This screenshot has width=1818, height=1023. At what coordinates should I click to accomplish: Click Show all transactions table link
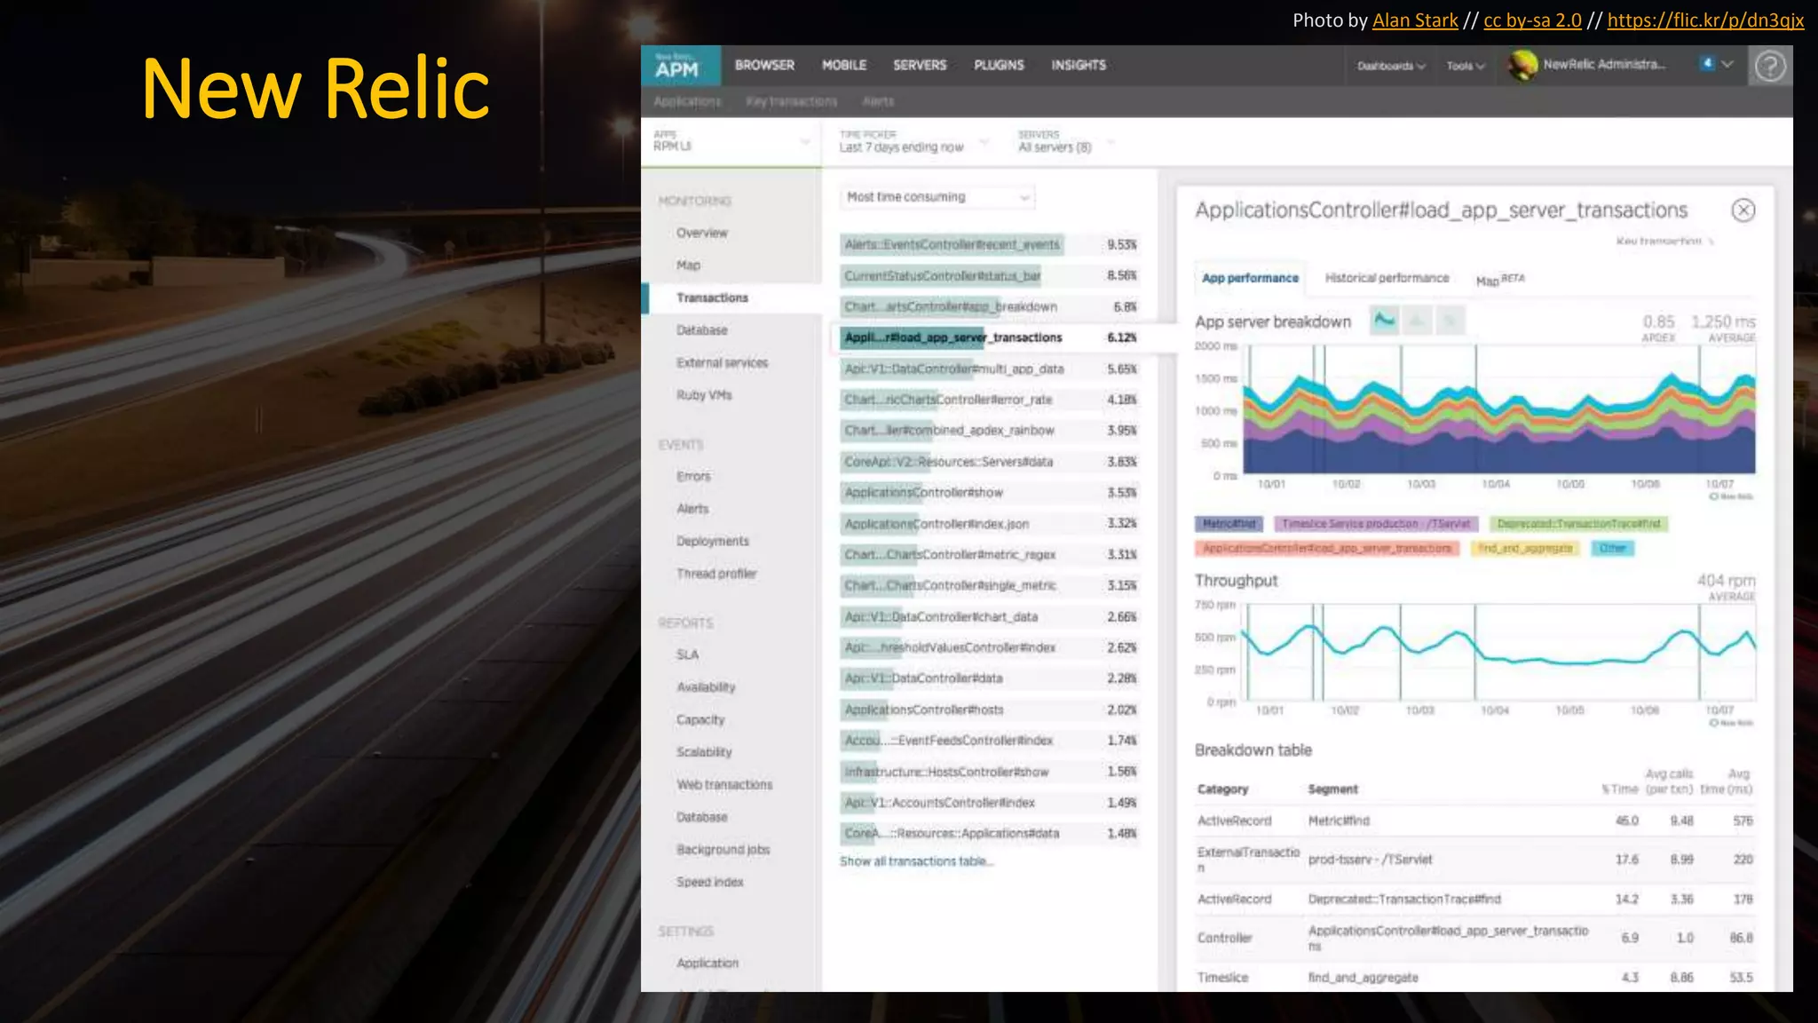916,862
